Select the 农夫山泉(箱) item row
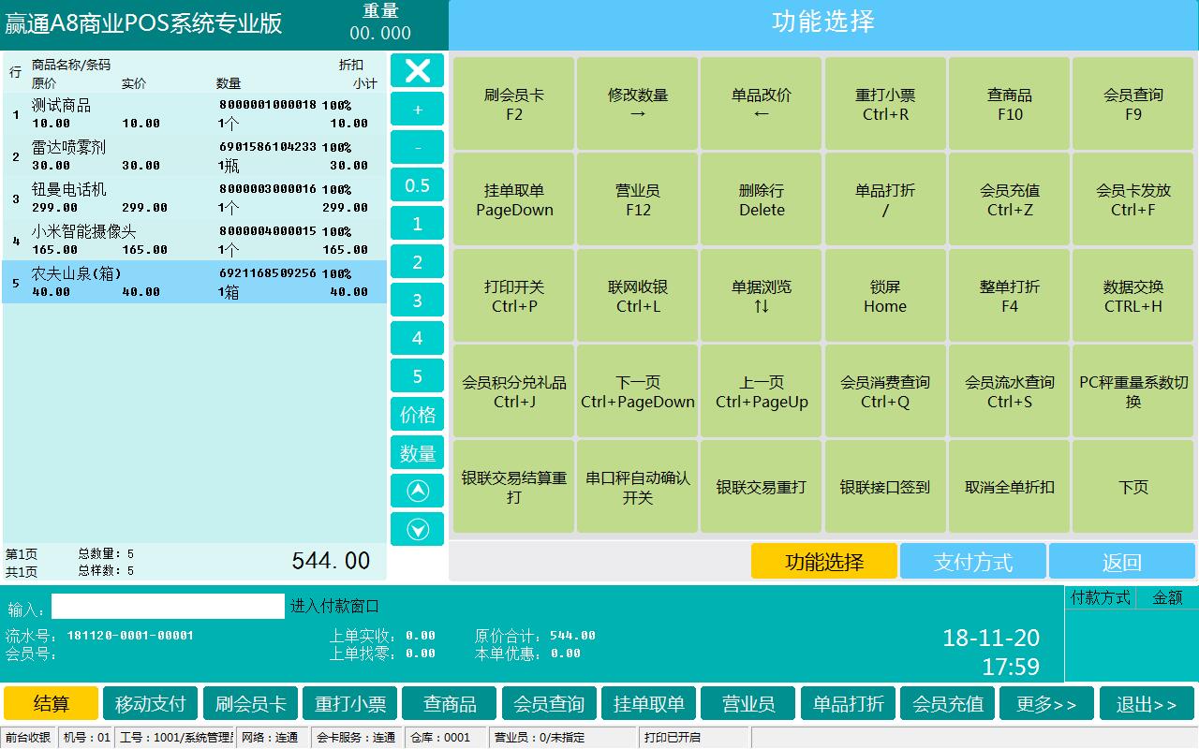The width and height of the screenshot is (1199, 749). 194,282
